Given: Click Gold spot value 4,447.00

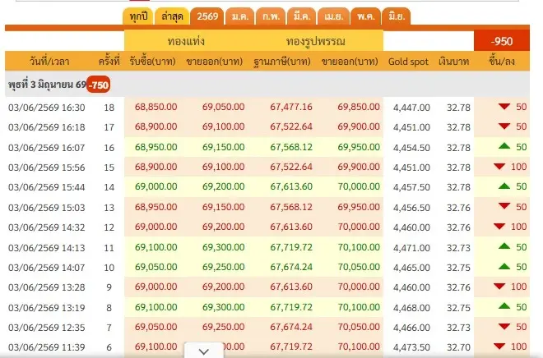Looking at the screenshot, I should click(411, 108).
